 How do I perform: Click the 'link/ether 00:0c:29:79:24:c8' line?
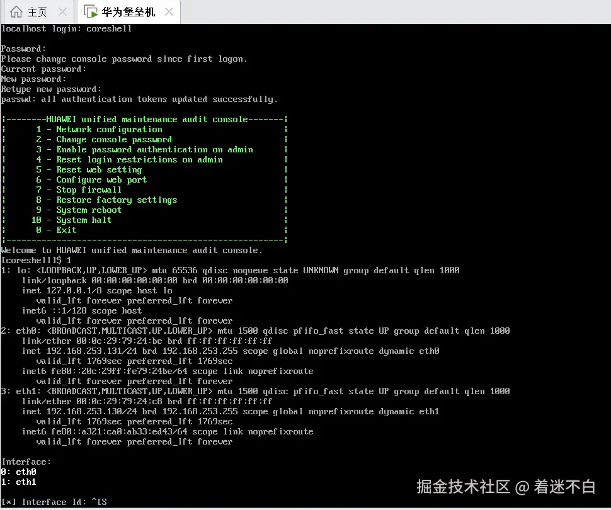pos(147,401)
